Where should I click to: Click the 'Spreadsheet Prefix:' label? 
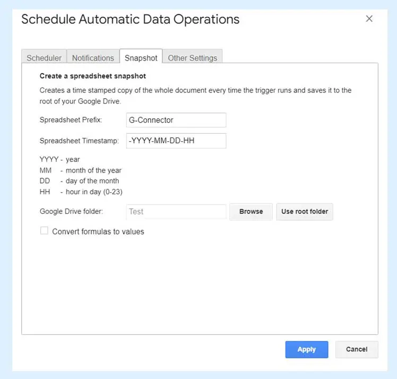[x=71, y=120]
